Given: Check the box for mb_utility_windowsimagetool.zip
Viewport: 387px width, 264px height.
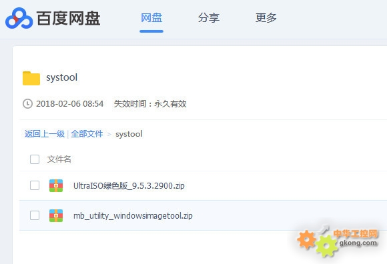Looking at the screenshot, I should [35, 215].
